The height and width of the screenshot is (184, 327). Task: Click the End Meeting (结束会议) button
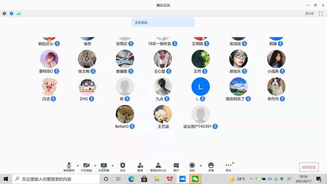(309, 167)
